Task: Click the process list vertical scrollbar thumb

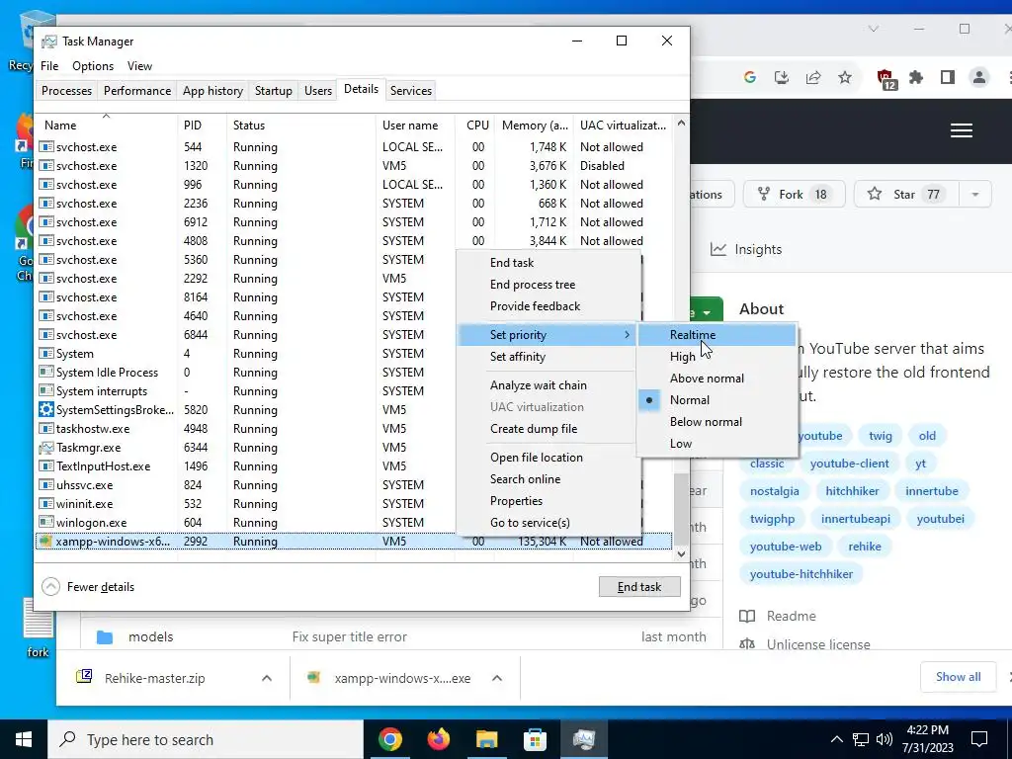Action: 681,509
